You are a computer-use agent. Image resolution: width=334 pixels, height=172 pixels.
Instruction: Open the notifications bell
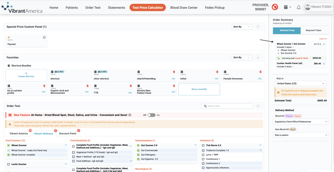click(x=299, y=7)
